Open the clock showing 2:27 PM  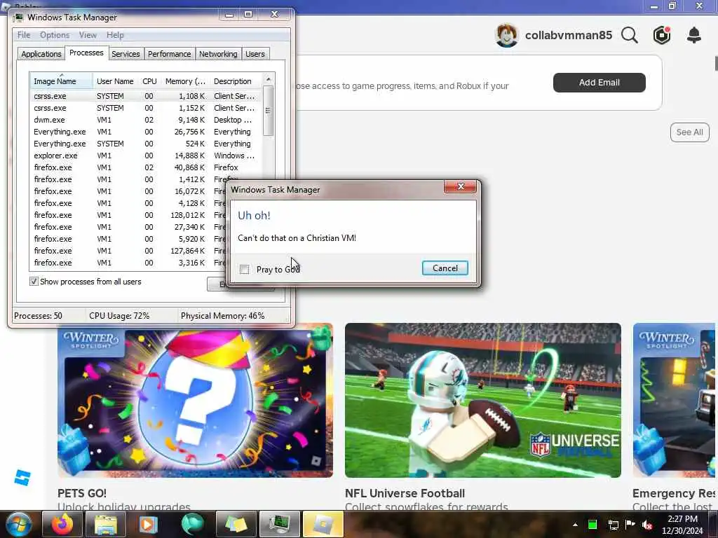[x=682, y=525]
